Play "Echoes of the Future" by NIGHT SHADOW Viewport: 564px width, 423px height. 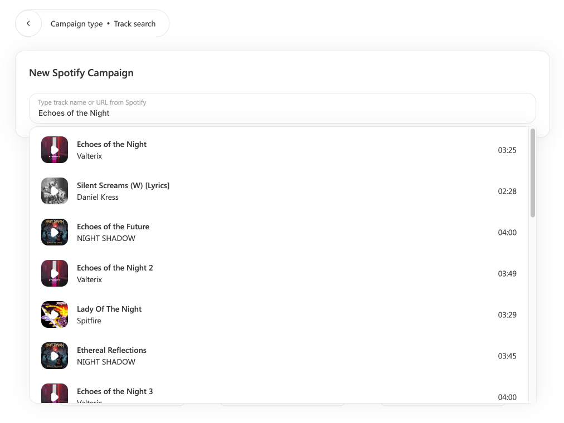pyautogui.click(x=54, y=232)
